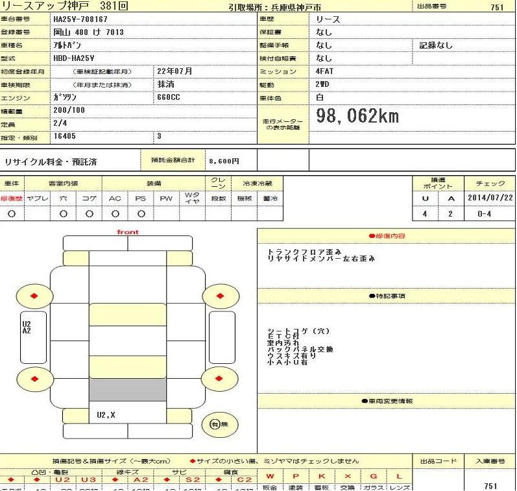Click the circle mark under コゲ
Viewport: 517px width, 491px height.
point(88,213)
